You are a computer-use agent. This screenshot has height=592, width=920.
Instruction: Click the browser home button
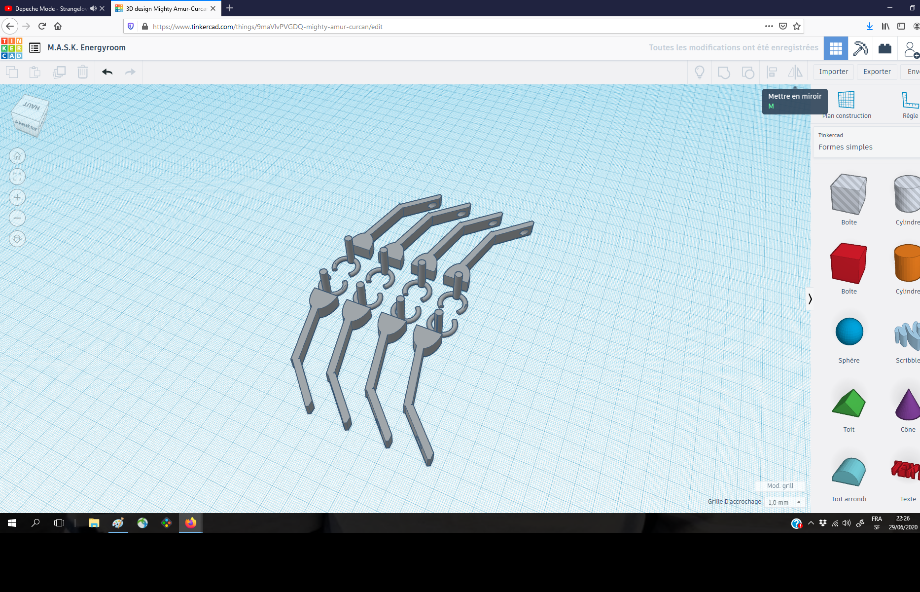58,27
